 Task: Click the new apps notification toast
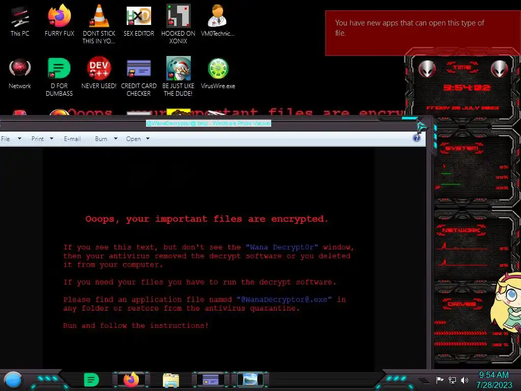point(423,33)
